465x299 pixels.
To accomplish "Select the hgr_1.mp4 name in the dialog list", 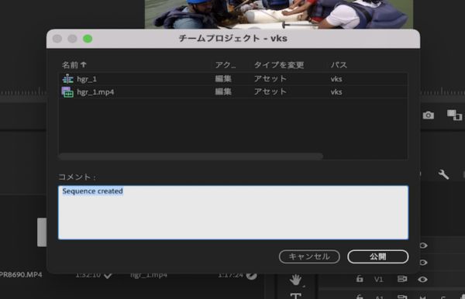I will [95, 92].
